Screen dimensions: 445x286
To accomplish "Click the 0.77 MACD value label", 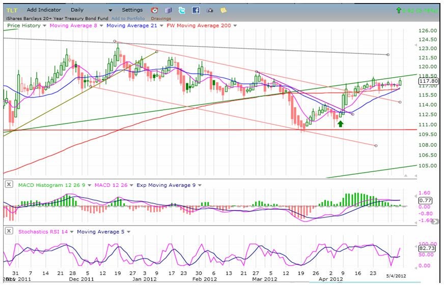I will 426,201.
